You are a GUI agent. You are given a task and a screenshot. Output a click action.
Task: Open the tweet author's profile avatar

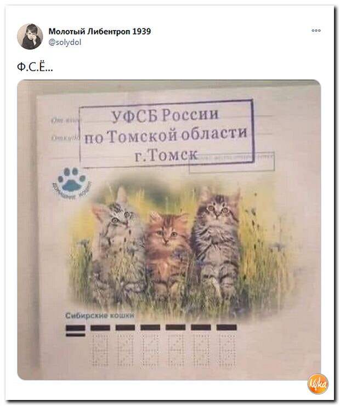pos(30,37)
